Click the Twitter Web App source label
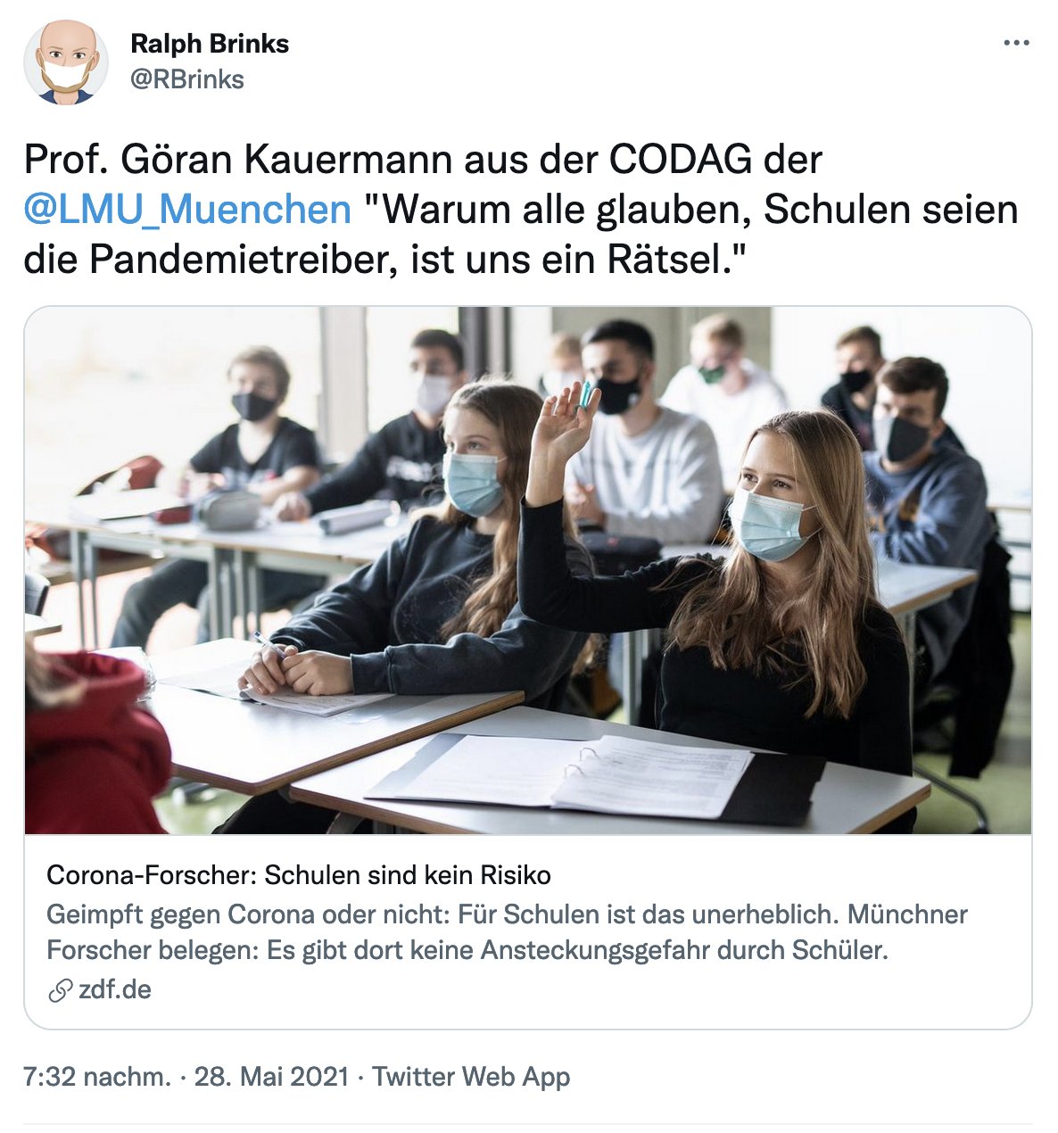This screenshot has height=1133, width=1058. pos(471,1077)
